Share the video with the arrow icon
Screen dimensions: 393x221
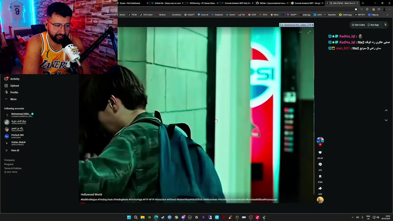(320, 188)
